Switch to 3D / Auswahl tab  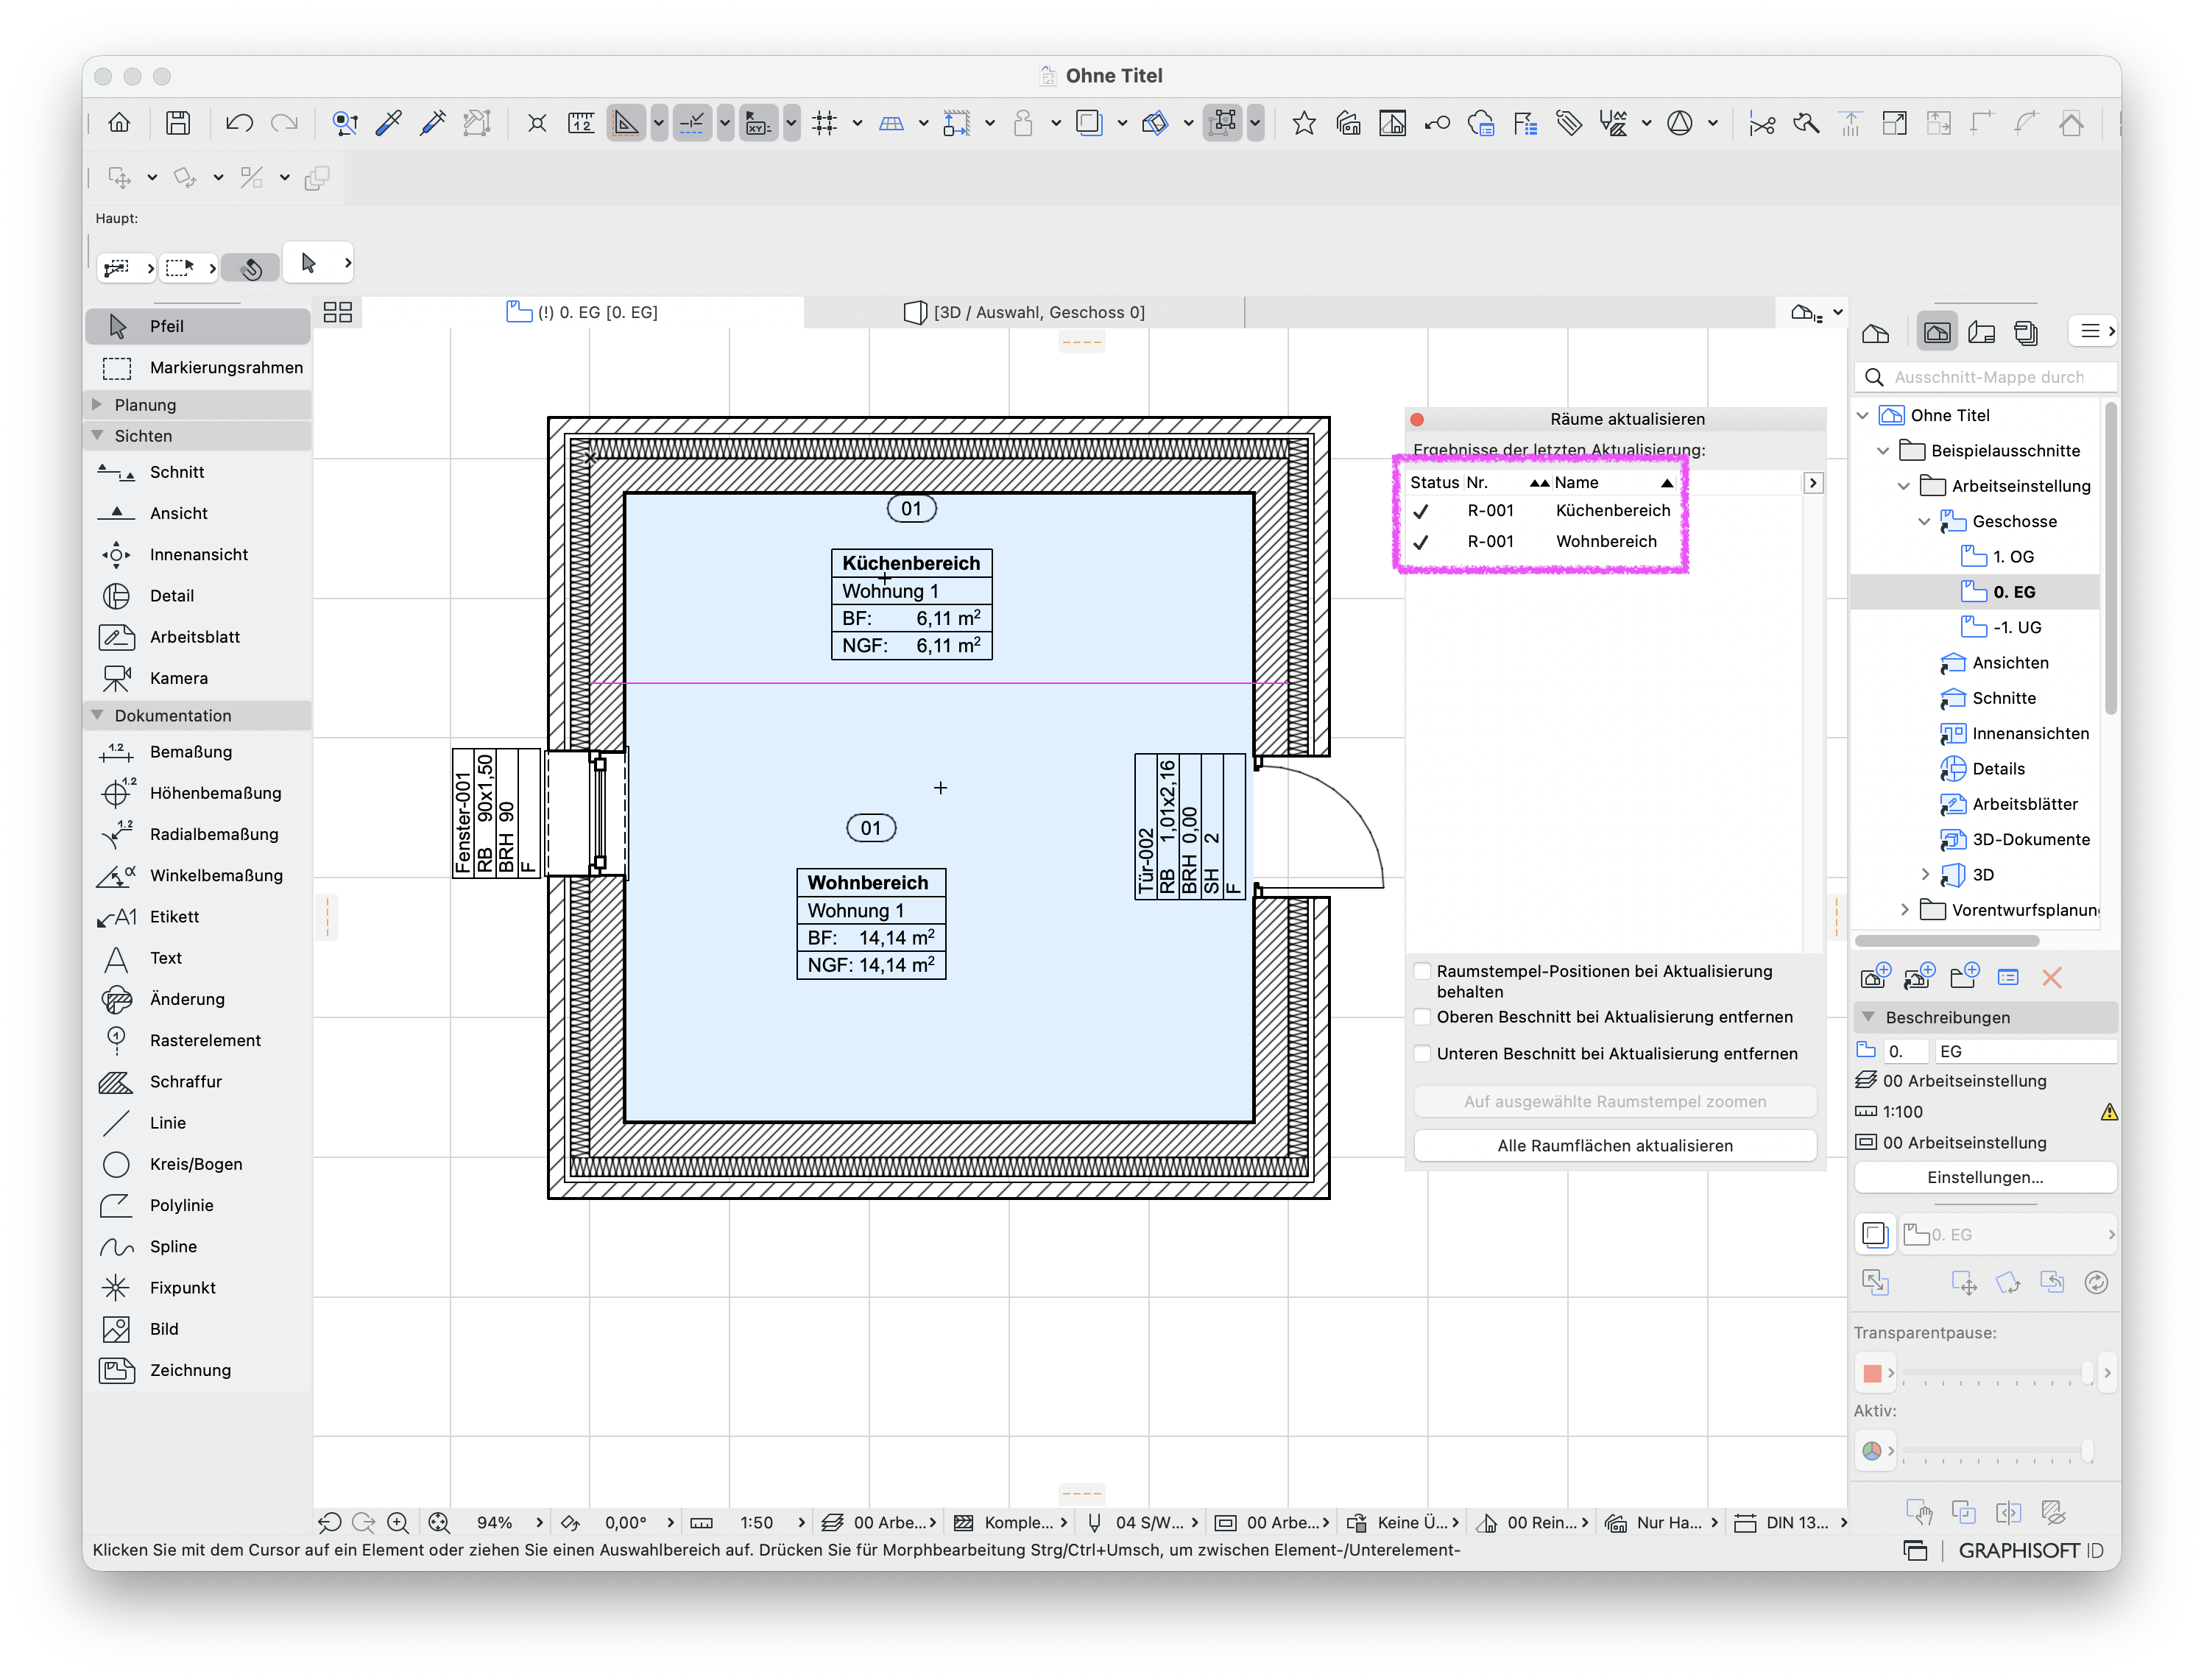(1025, 312)
